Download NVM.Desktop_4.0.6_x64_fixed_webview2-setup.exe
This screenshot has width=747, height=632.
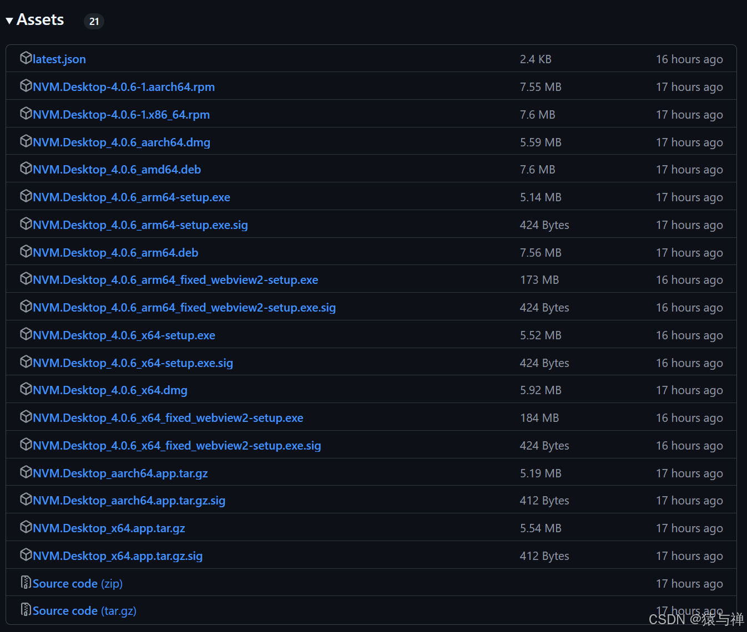(x=168, y=418)
